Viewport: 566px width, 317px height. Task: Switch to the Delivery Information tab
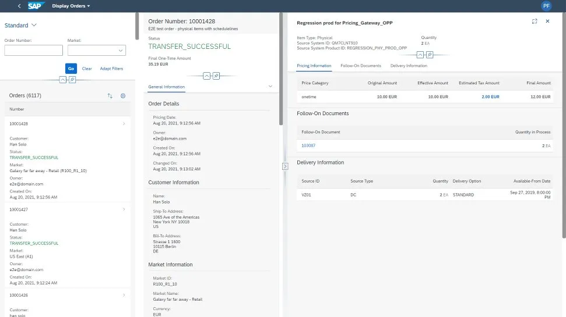click(409, 66)
